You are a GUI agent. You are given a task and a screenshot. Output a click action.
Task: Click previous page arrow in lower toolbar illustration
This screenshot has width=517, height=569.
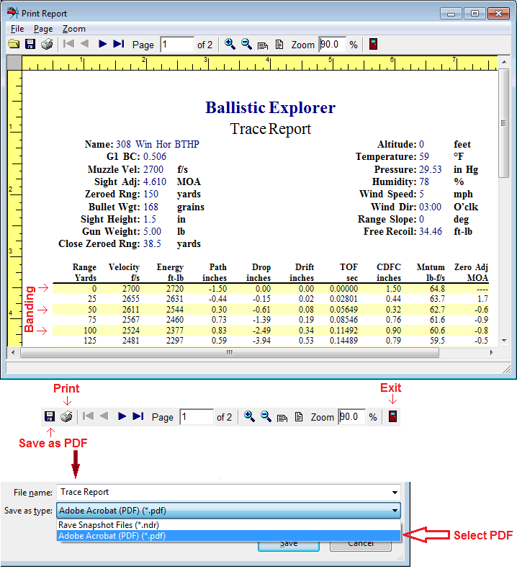coord(104,416)
